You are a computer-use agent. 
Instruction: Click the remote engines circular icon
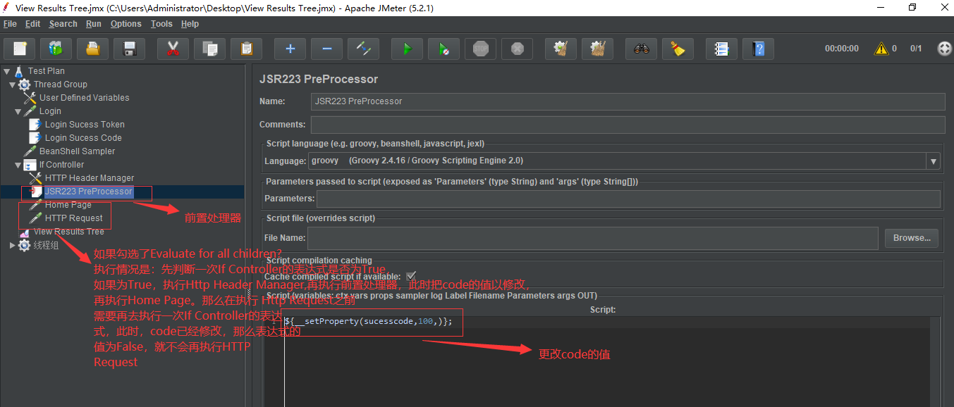point(945,49)
